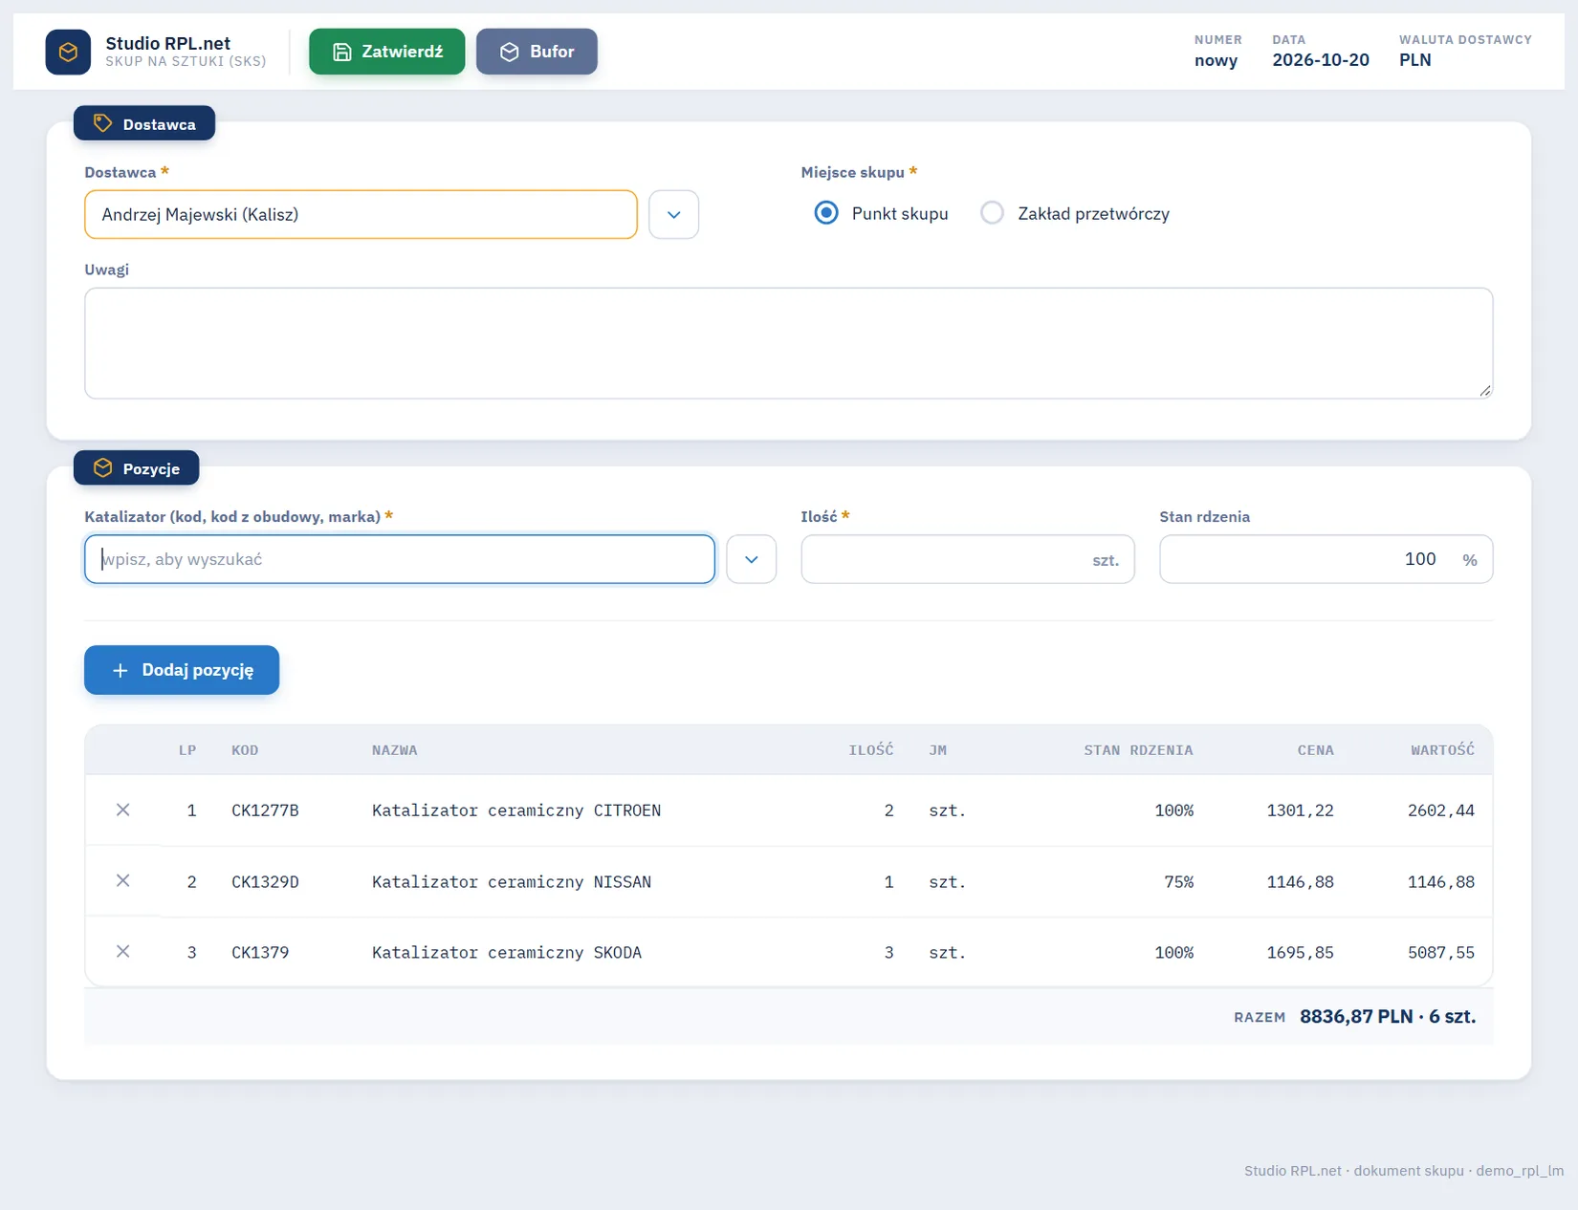This screenshot has width=1578, height=1210.
Task: Click the document date 2026-10-20
Action: pos(1321,60)
